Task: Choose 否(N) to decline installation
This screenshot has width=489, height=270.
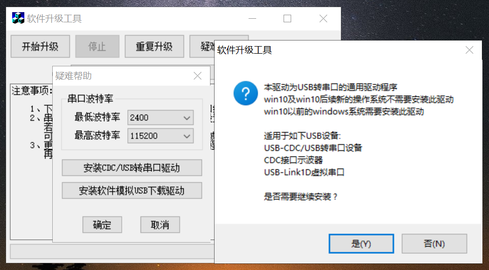Action: tap(434, 244)
